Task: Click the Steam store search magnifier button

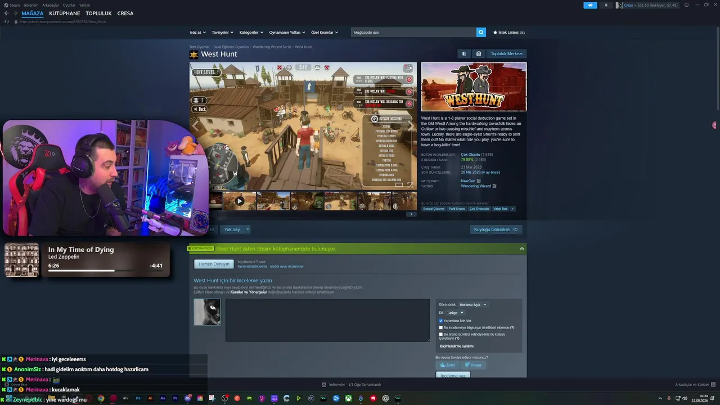Action: [481, 32]
